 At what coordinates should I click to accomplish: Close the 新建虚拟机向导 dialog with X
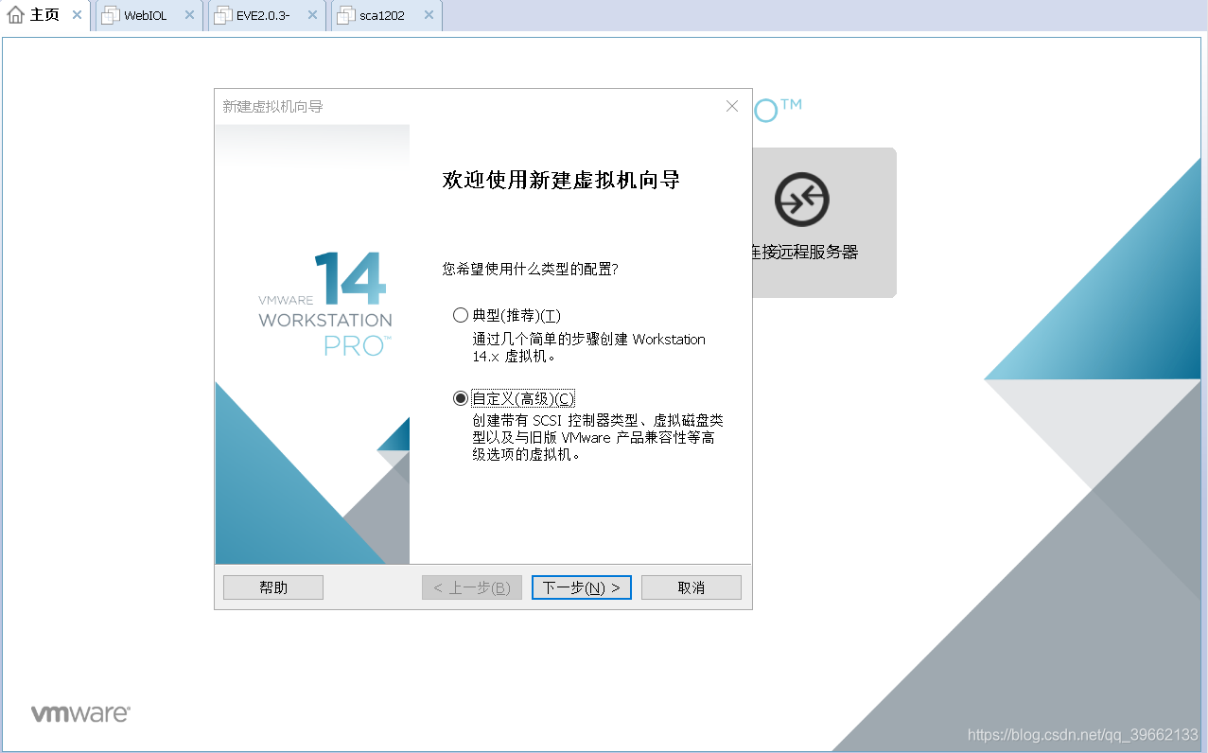tap(731, 106)
